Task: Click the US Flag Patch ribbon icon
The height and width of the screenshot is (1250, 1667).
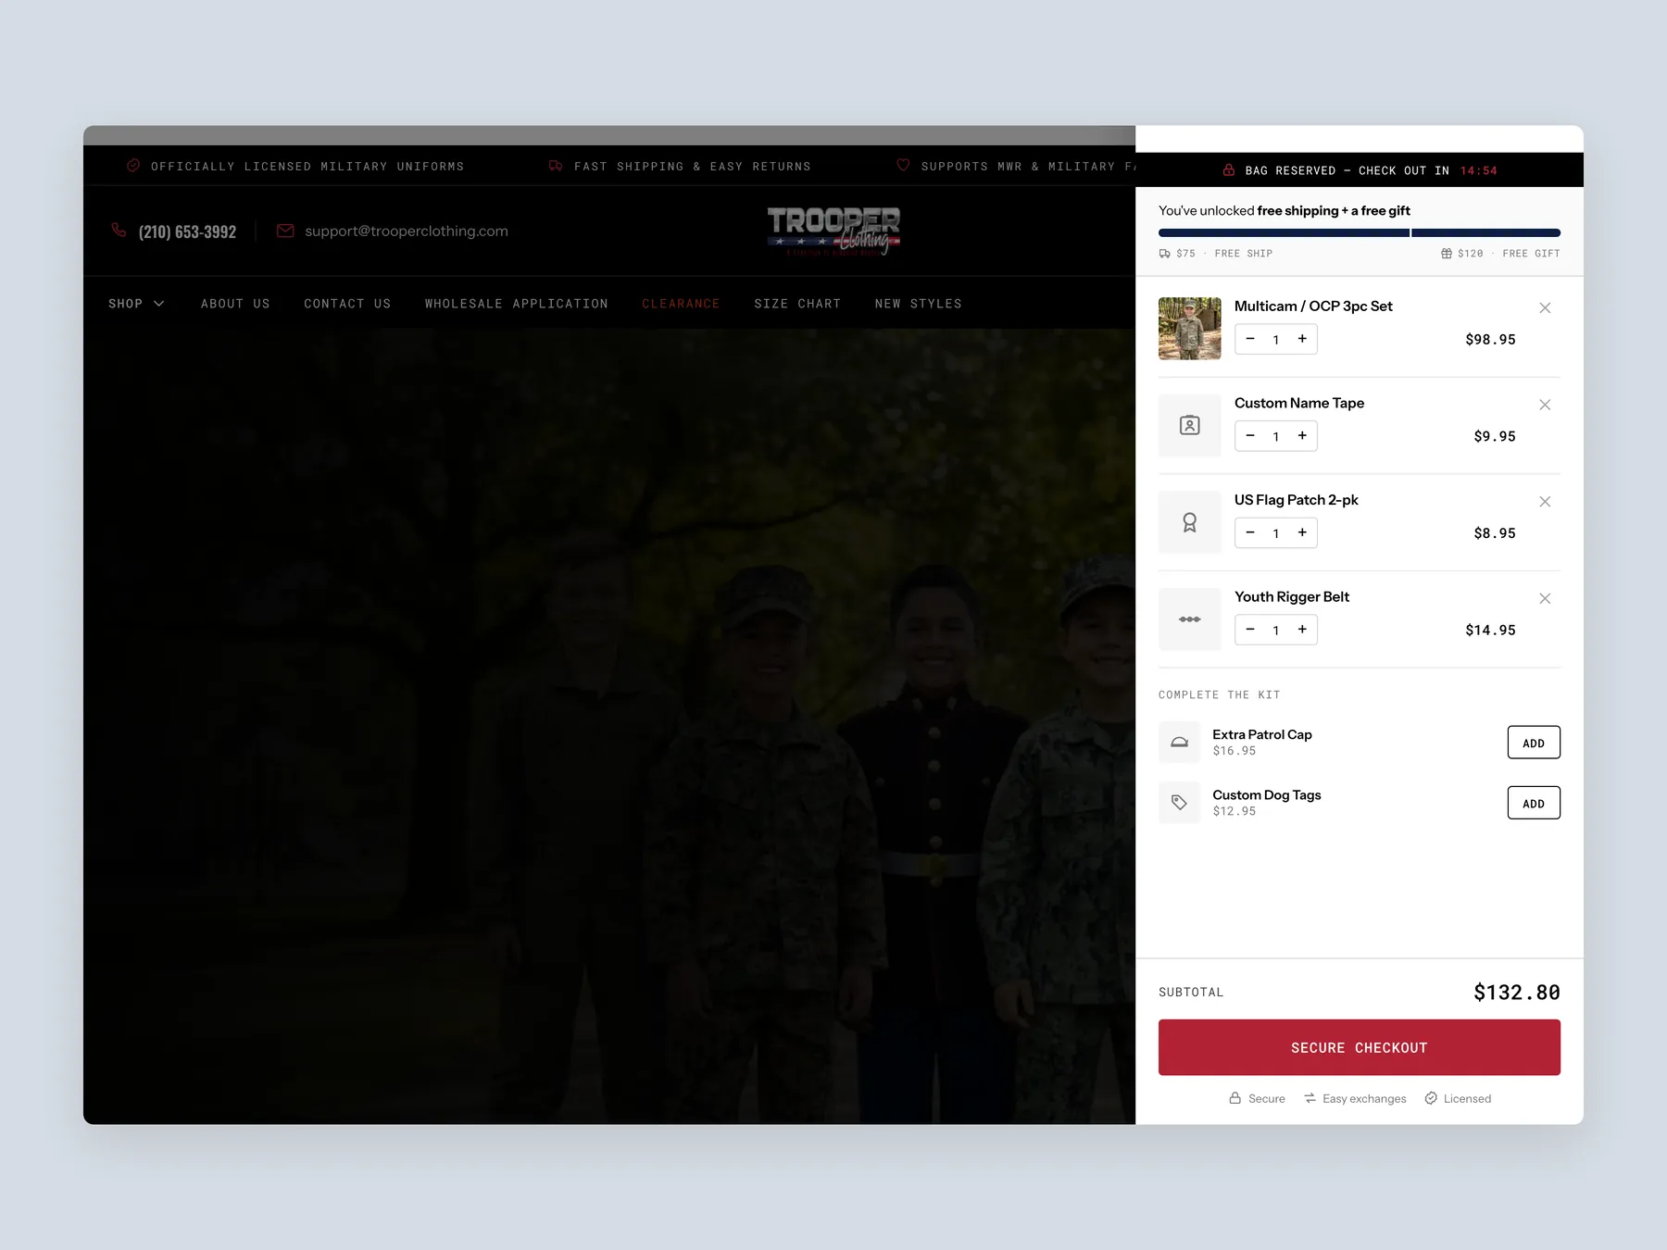Action: pyautogui.click(x=1190, y=522)
